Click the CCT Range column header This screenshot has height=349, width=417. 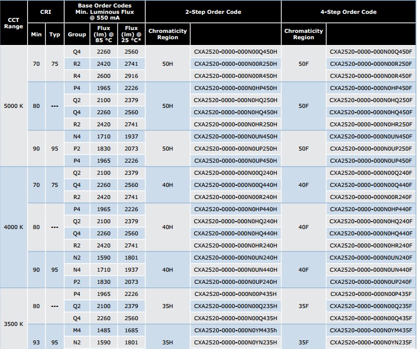(x=14, y=23)
